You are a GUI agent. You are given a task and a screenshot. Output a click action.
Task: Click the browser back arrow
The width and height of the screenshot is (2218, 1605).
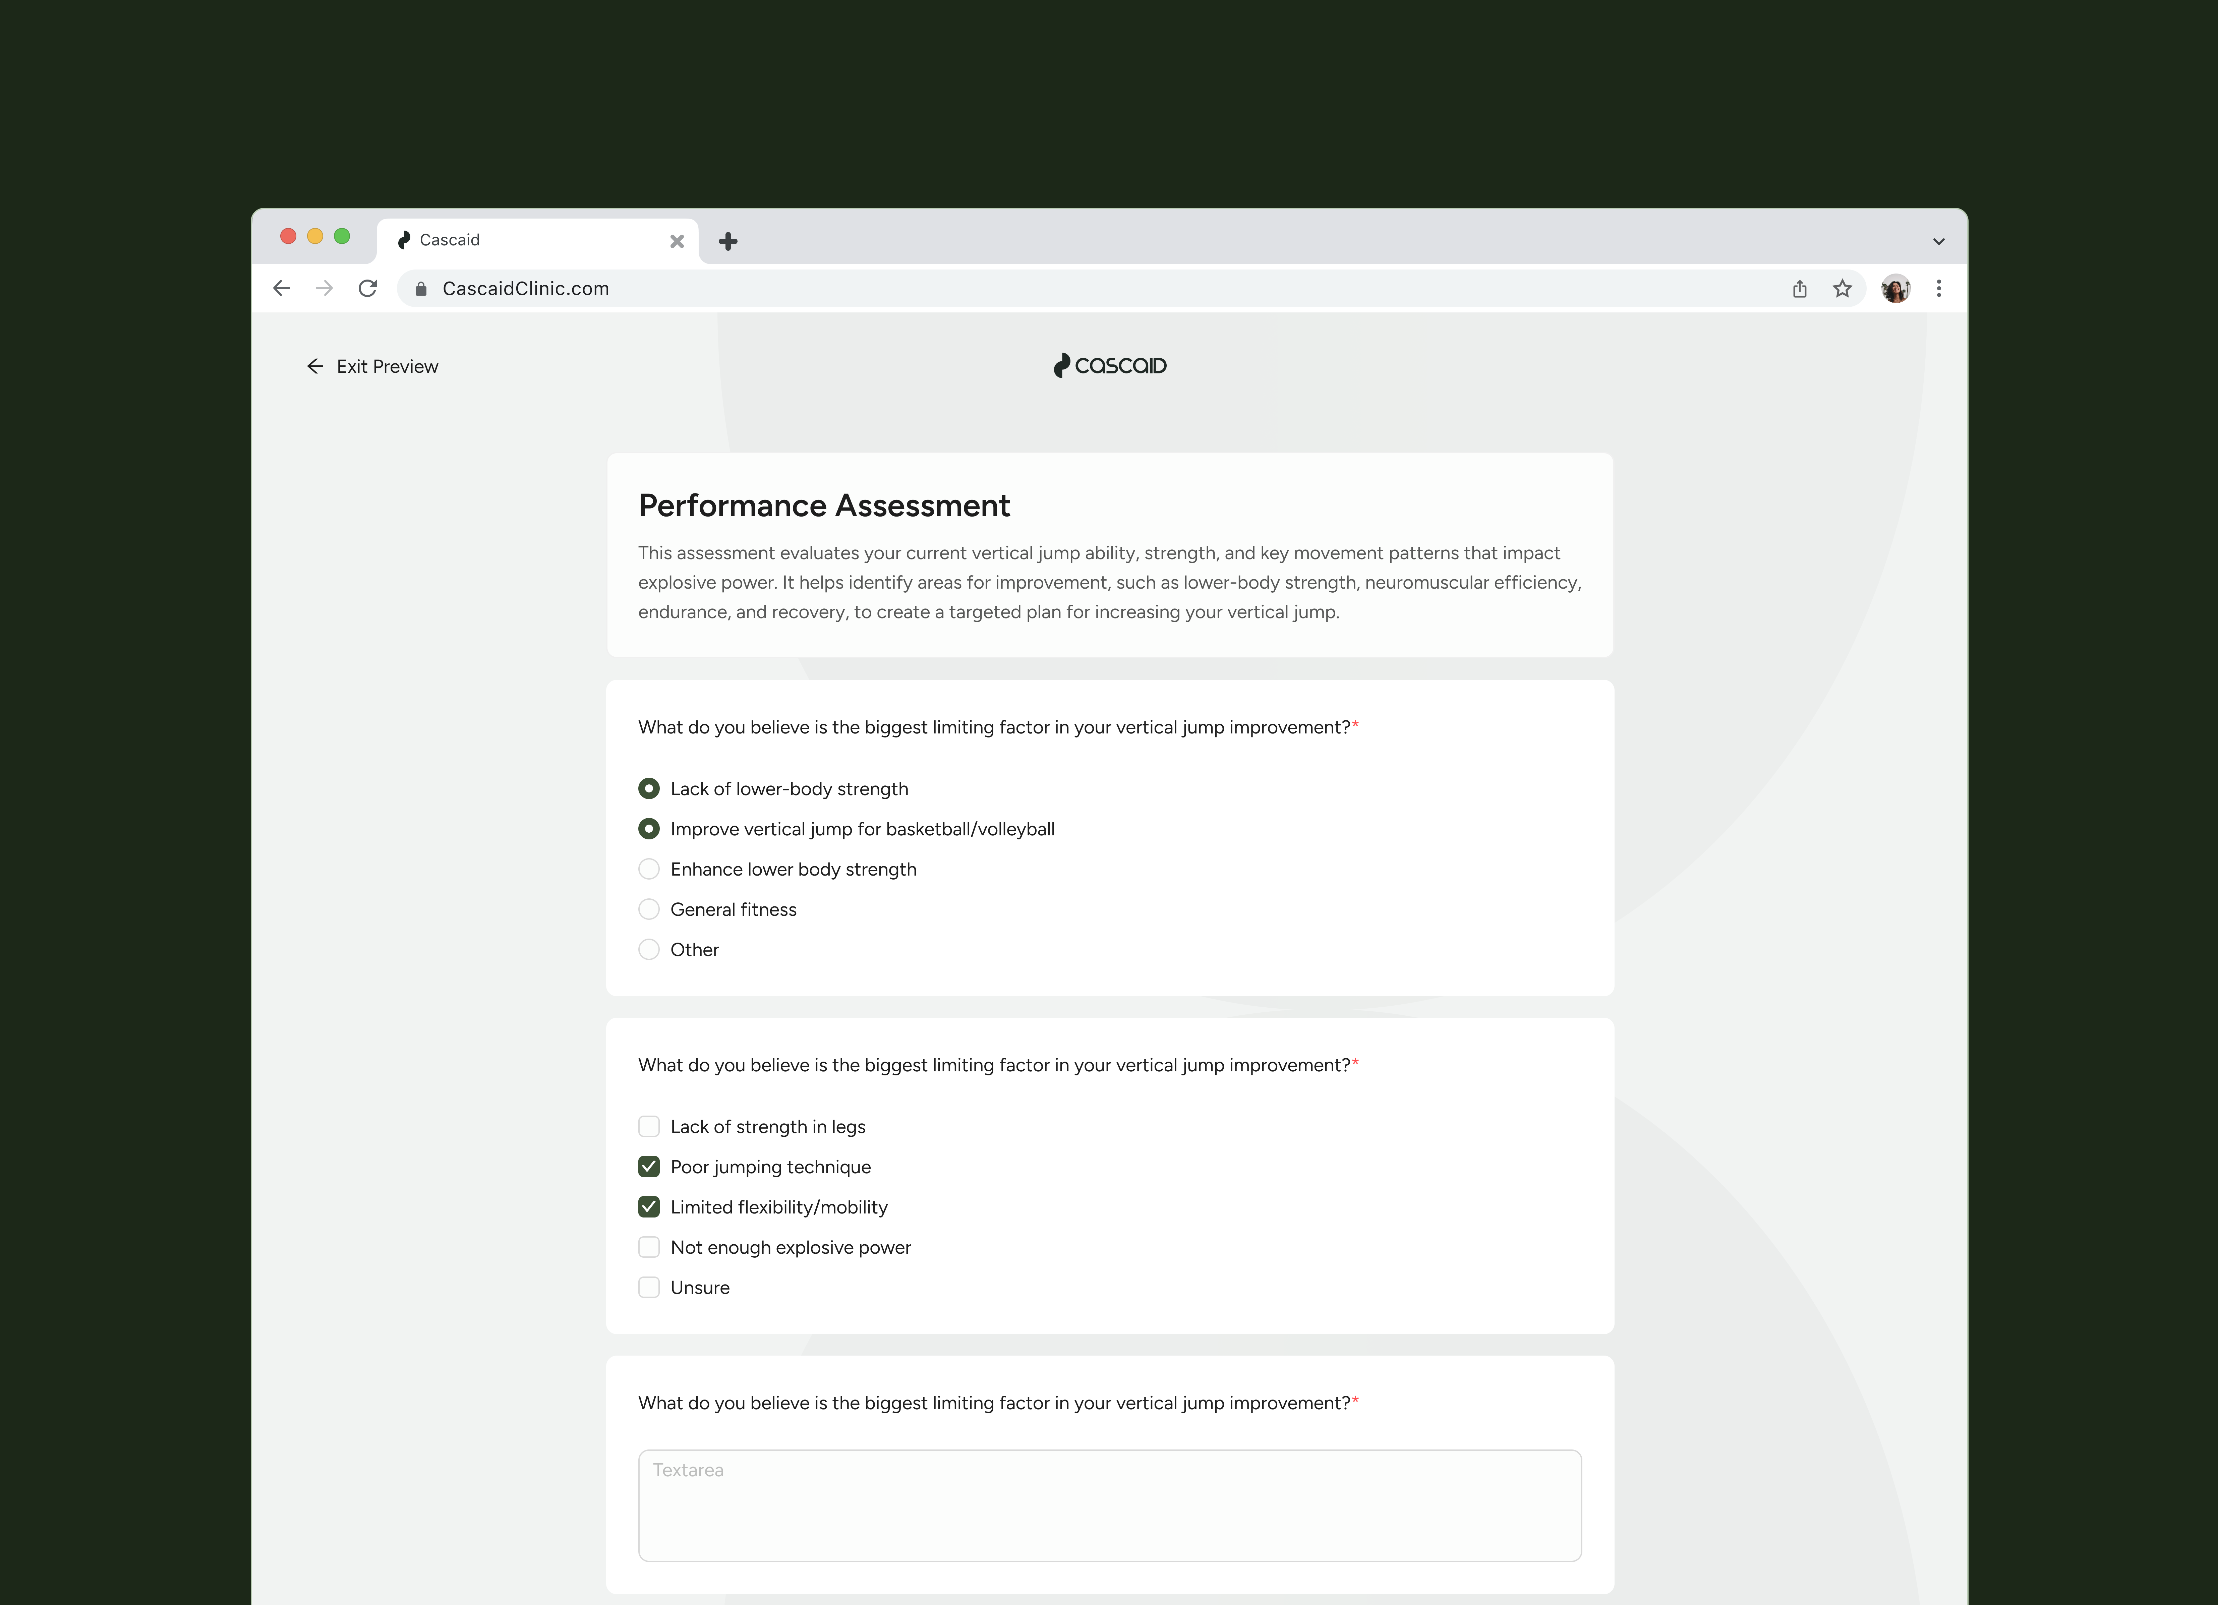[x=282, y=289]
